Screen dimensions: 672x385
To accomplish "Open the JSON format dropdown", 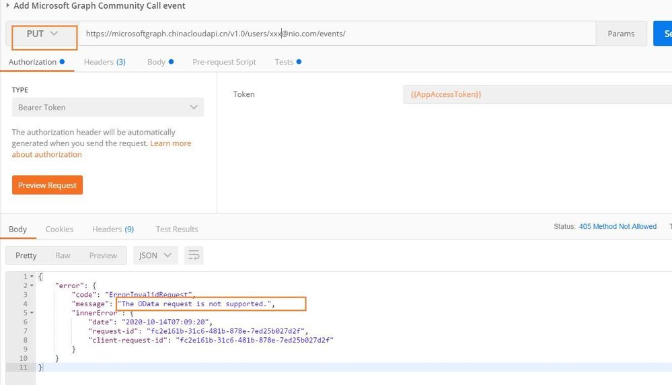I will (155, 256).
